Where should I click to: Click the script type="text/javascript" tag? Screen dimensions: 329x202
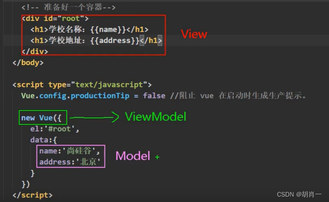click(x=82, y=84)
